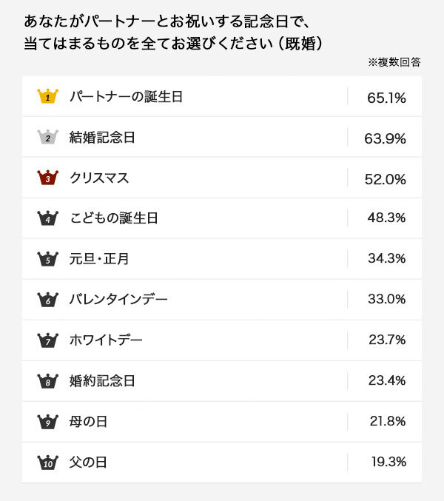This screenshot has width=444, height=501.
Task: Click the rank 6 crown icon
Action: 47,300
